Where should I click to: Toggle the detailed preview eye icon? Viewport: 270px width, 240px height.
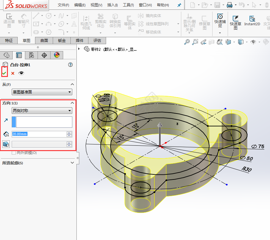tap(21, 73)
